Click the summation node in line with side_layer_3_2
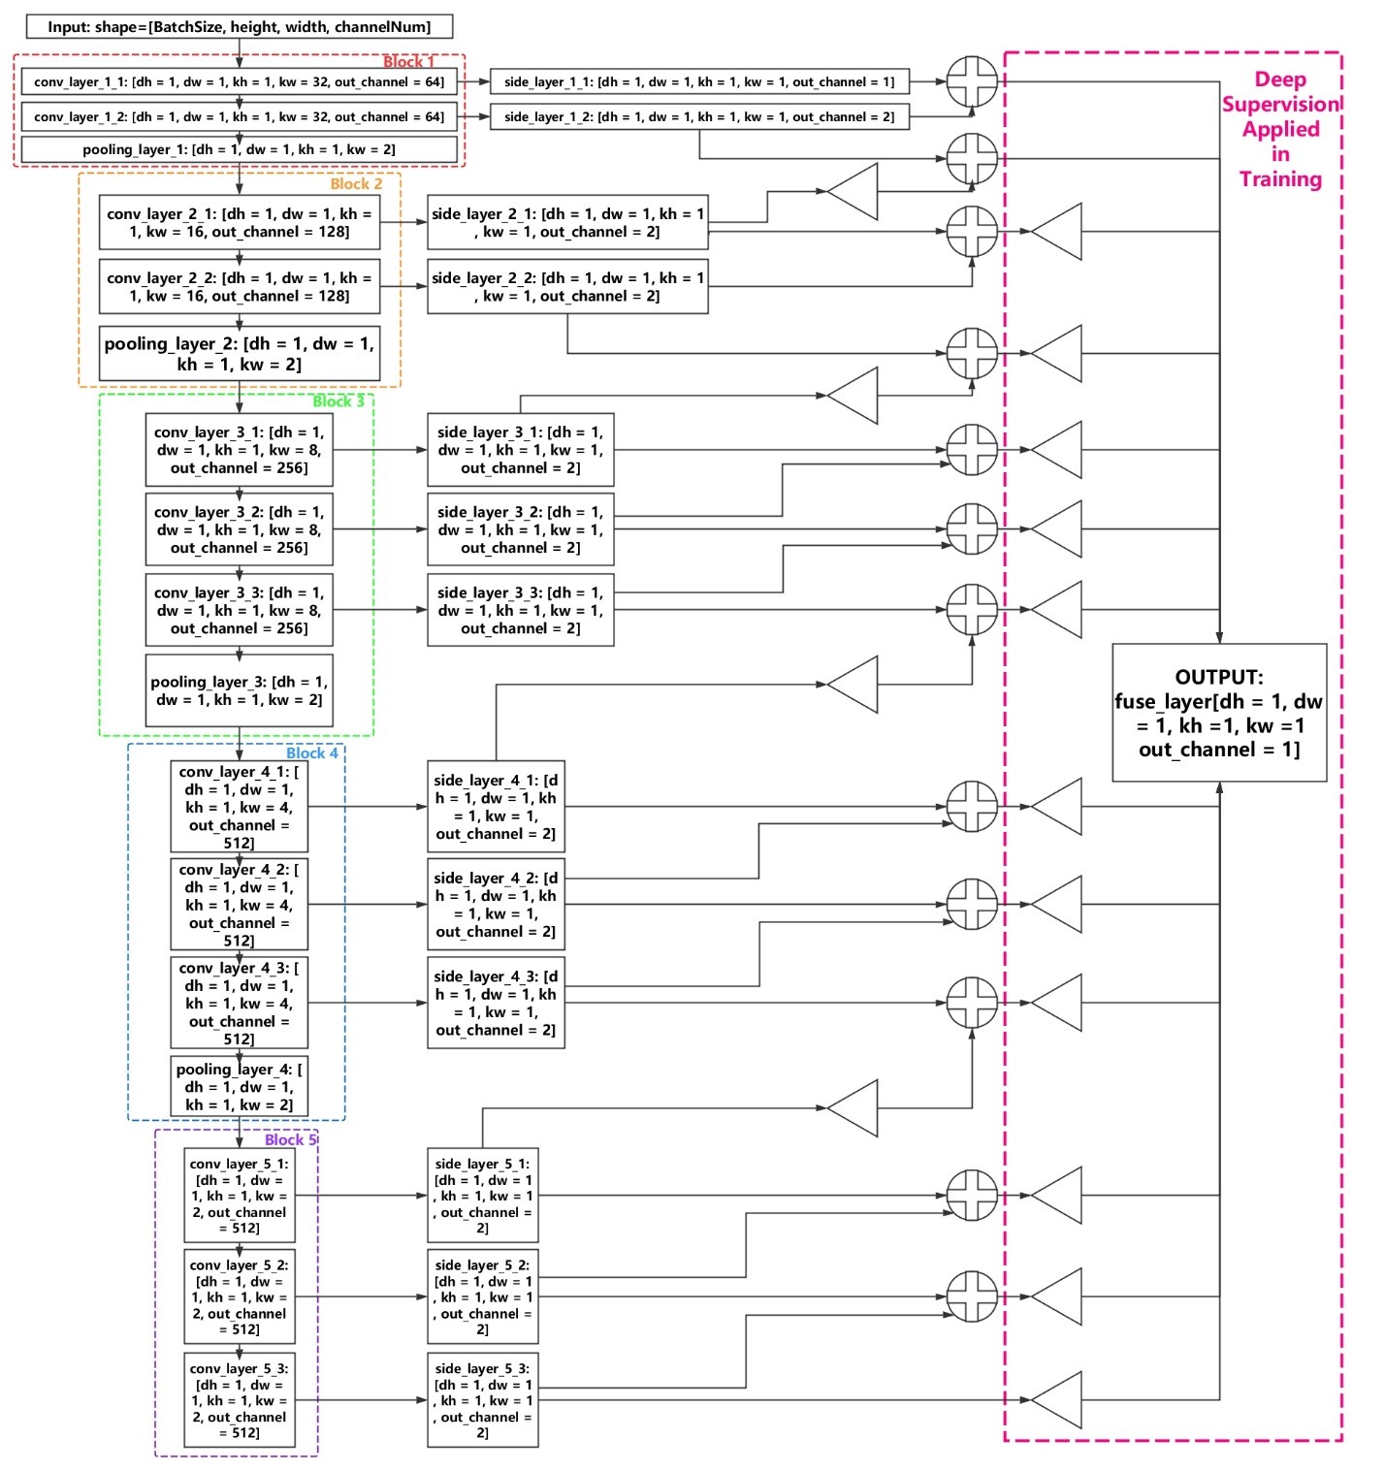The height and width of the screenshot is (1471, 1385). coord(971,529)
